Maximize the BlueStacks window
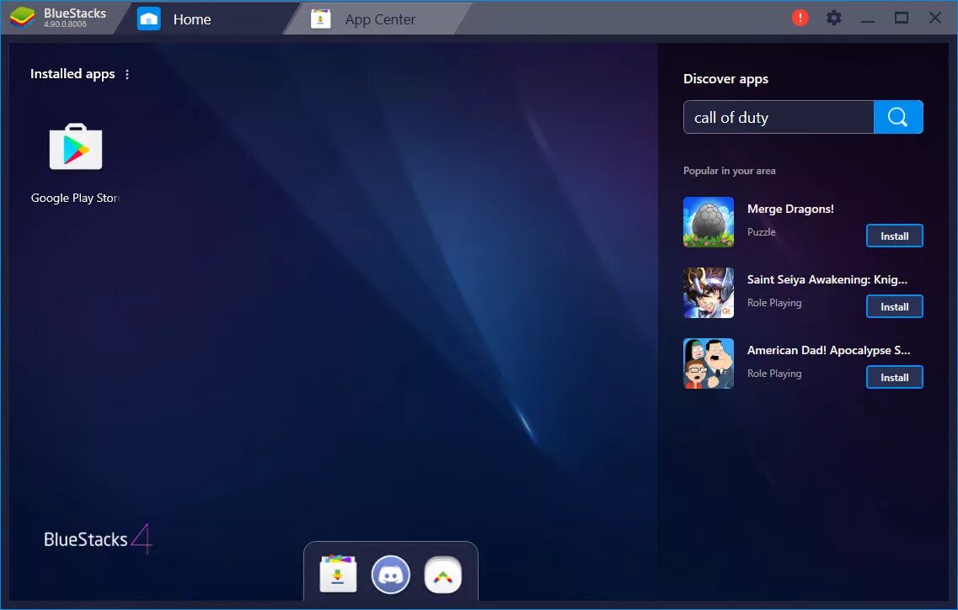The width and height of the screenshot is (958, 610). tap(902, 18)
